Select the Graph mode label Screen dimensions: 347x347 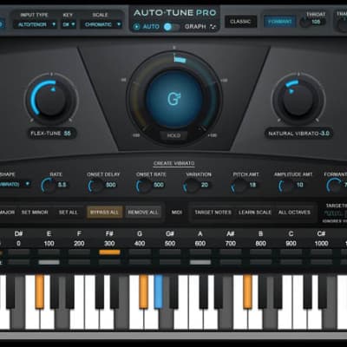195,27
